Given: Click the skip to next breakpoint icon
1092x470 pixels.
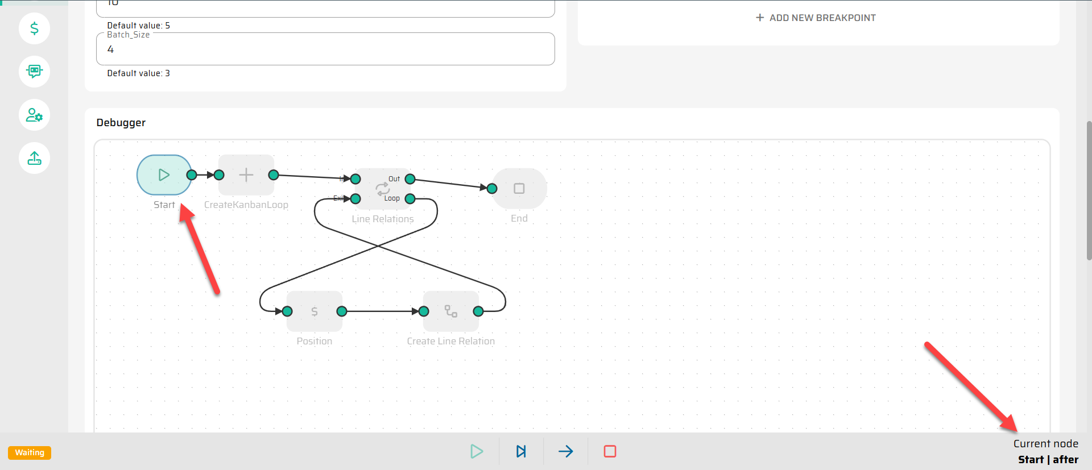Looking at the screenshot, I should 521,451.
